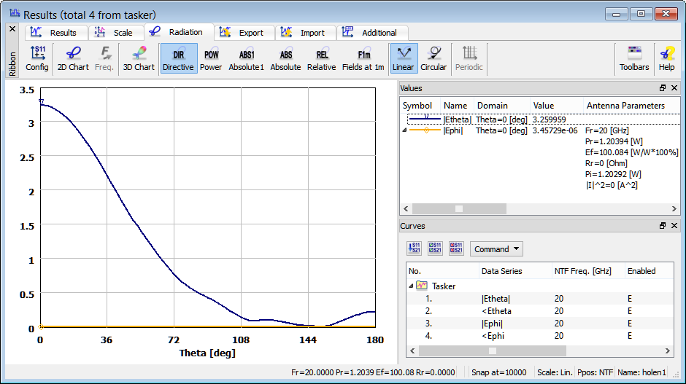The width and height of the screenshot is (686, 384).
Task: Open the Import tab
Action: [x=306, y=33]
